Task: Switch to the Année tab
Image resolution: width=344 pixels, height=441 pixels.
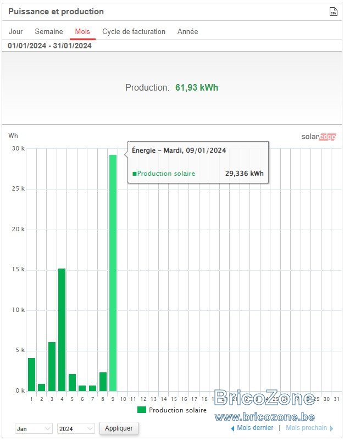Action: coord(187,31)
